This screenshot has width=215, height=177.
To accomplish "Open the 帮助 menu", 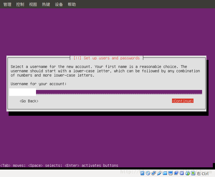I will [71, 4].
